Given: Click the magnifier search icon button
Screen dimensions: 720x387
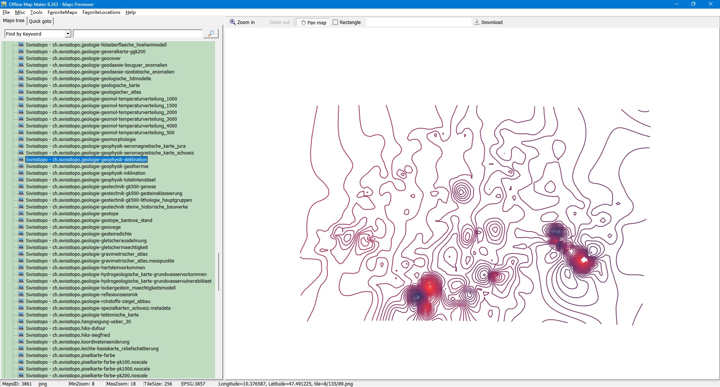Looking at the screenshot, I should (x=211, y=34).
